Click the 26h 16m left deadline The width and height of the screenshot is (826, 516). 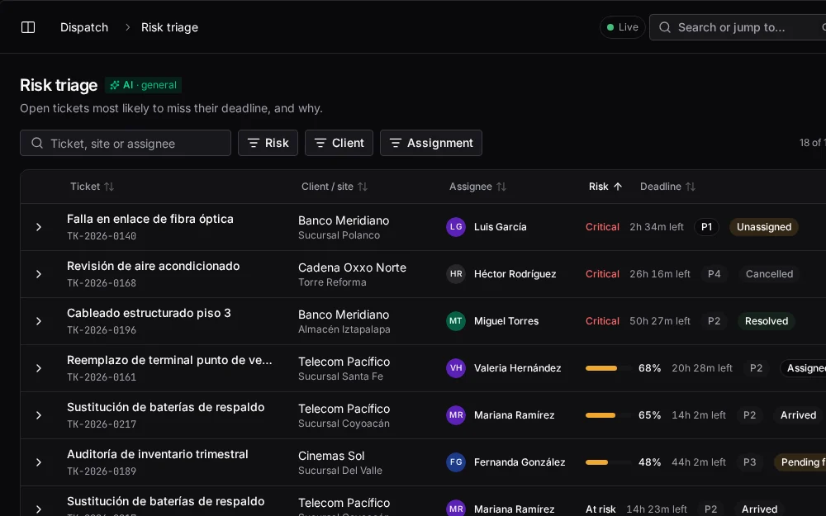point(659,274)
